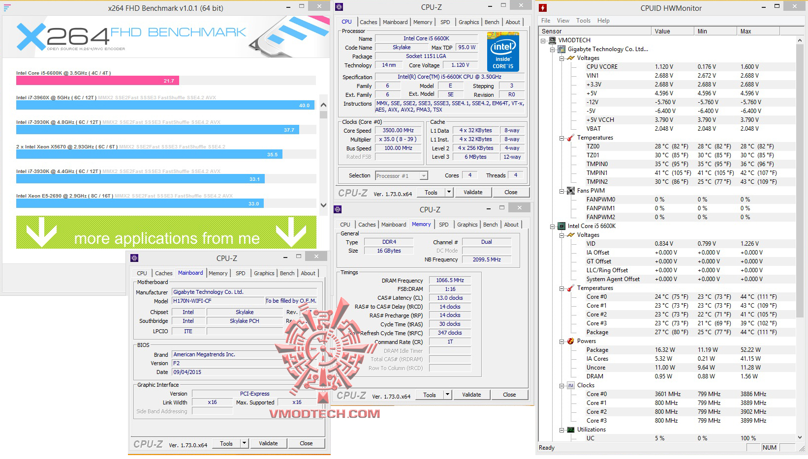Collapse Temperatures under Gigabyte Technology
This screenshot has height=459, width=808.
tap(562, 138)
